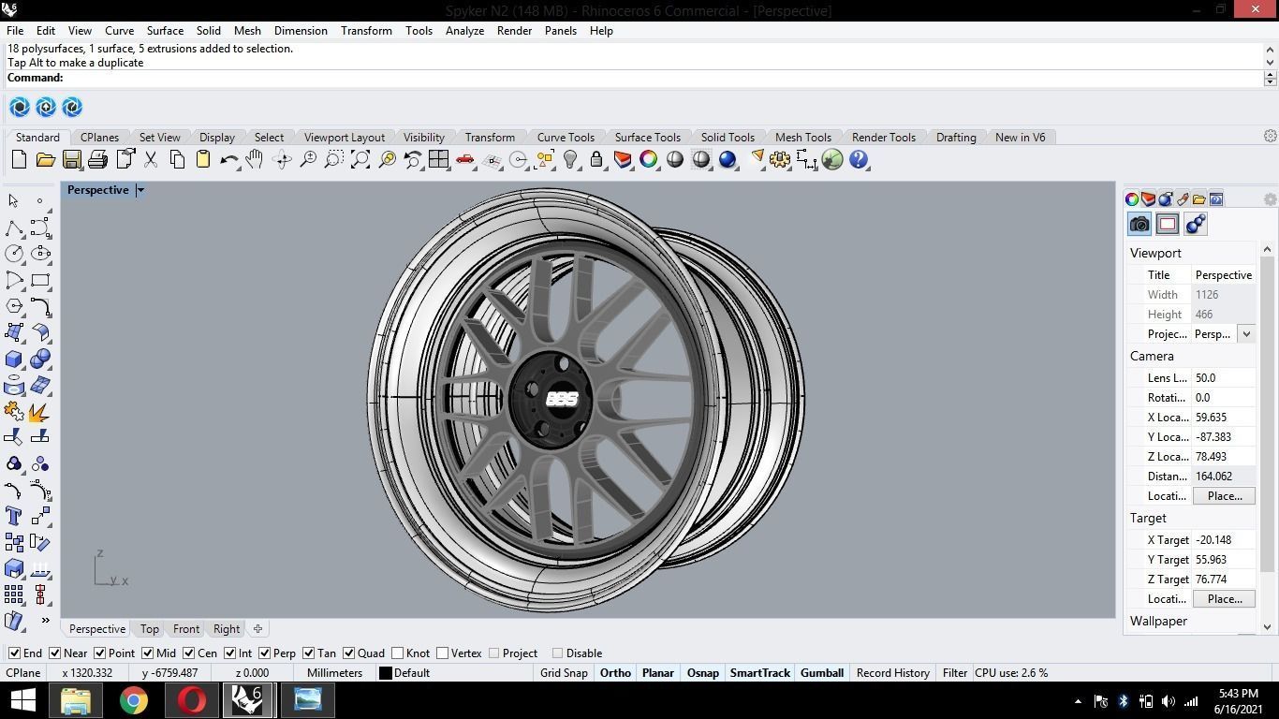The height and width of the screenshot is (719, 1279).
Task: Open the File menu
Action: [15, 30]
